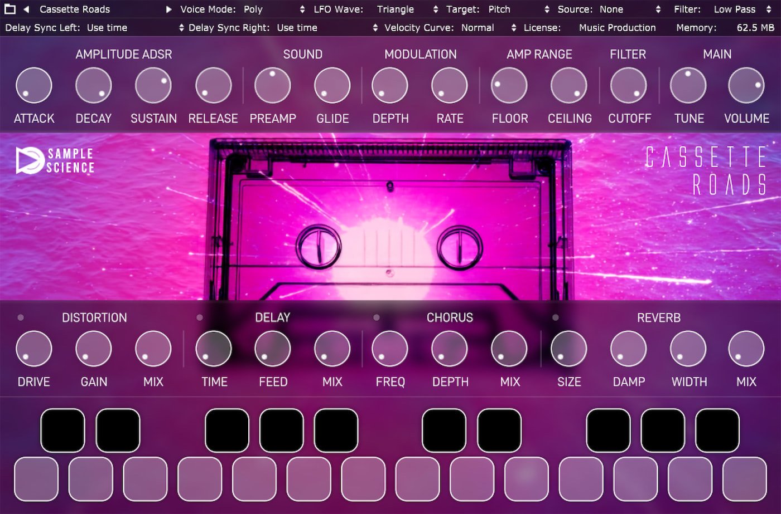Viewport: 781px width, 514px height.
Task: Enable the Reverb effect toggle
Action: click(x=555, y=317)
